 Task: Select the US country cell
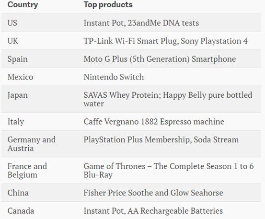tap(12, 23)
